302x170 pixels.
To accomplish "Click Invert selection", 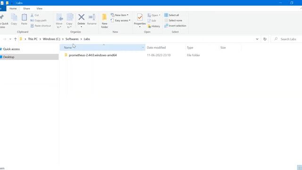I will click(175, 25).
